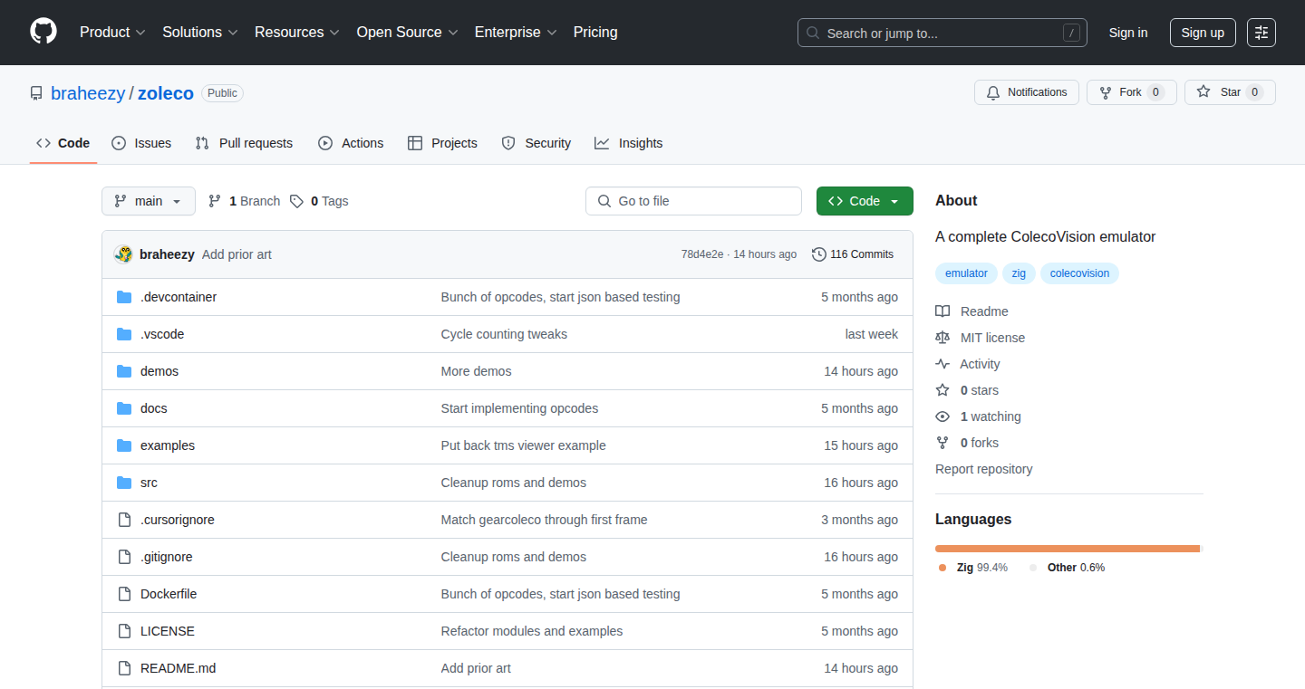Fork the zoleco repository
The height and width of the screenshot is (689, 1305).
point(1131,92)
